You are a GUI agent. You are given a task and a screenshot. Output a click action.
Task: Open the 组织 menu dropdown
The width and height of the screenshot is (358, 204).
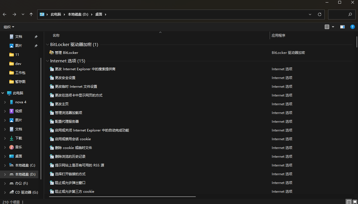pyautogui.click(x=9, y=27)
